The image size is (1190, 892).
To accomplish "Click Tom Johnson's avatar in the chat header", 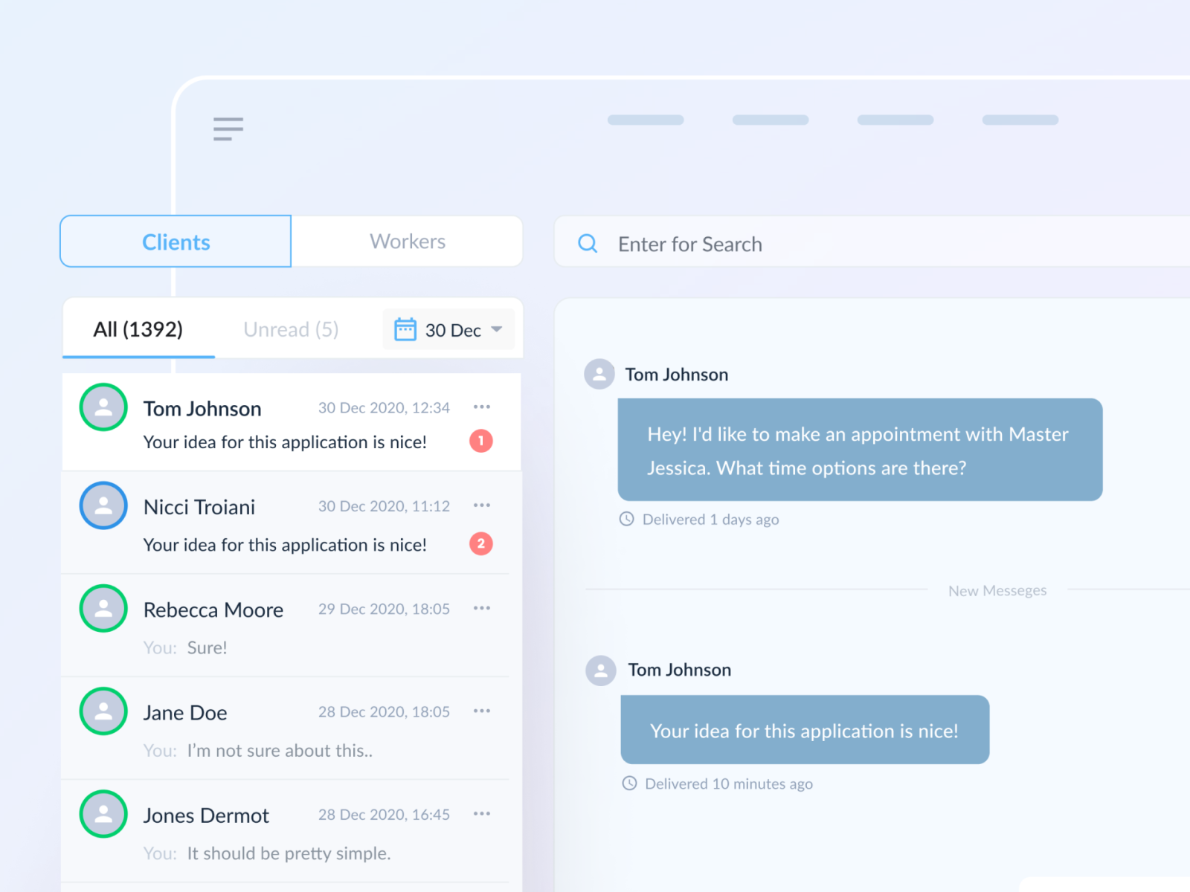I will click(599, 374).
